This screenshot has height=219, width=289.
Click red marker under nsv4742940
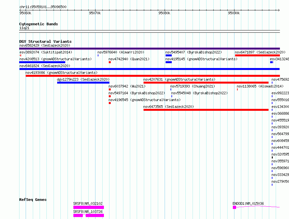pos(110,62)
